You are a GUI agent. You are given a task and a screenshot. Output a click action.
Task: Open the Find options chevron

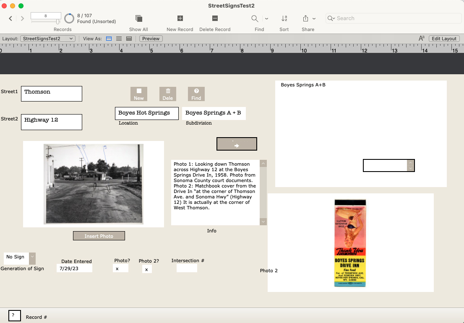pos(266,18)
